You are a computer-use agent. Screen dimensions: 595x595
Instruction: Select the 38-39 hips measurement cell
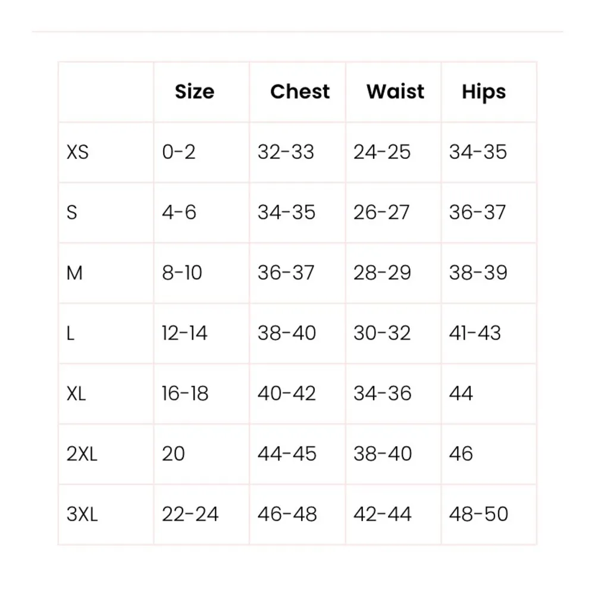pos(478,273)
